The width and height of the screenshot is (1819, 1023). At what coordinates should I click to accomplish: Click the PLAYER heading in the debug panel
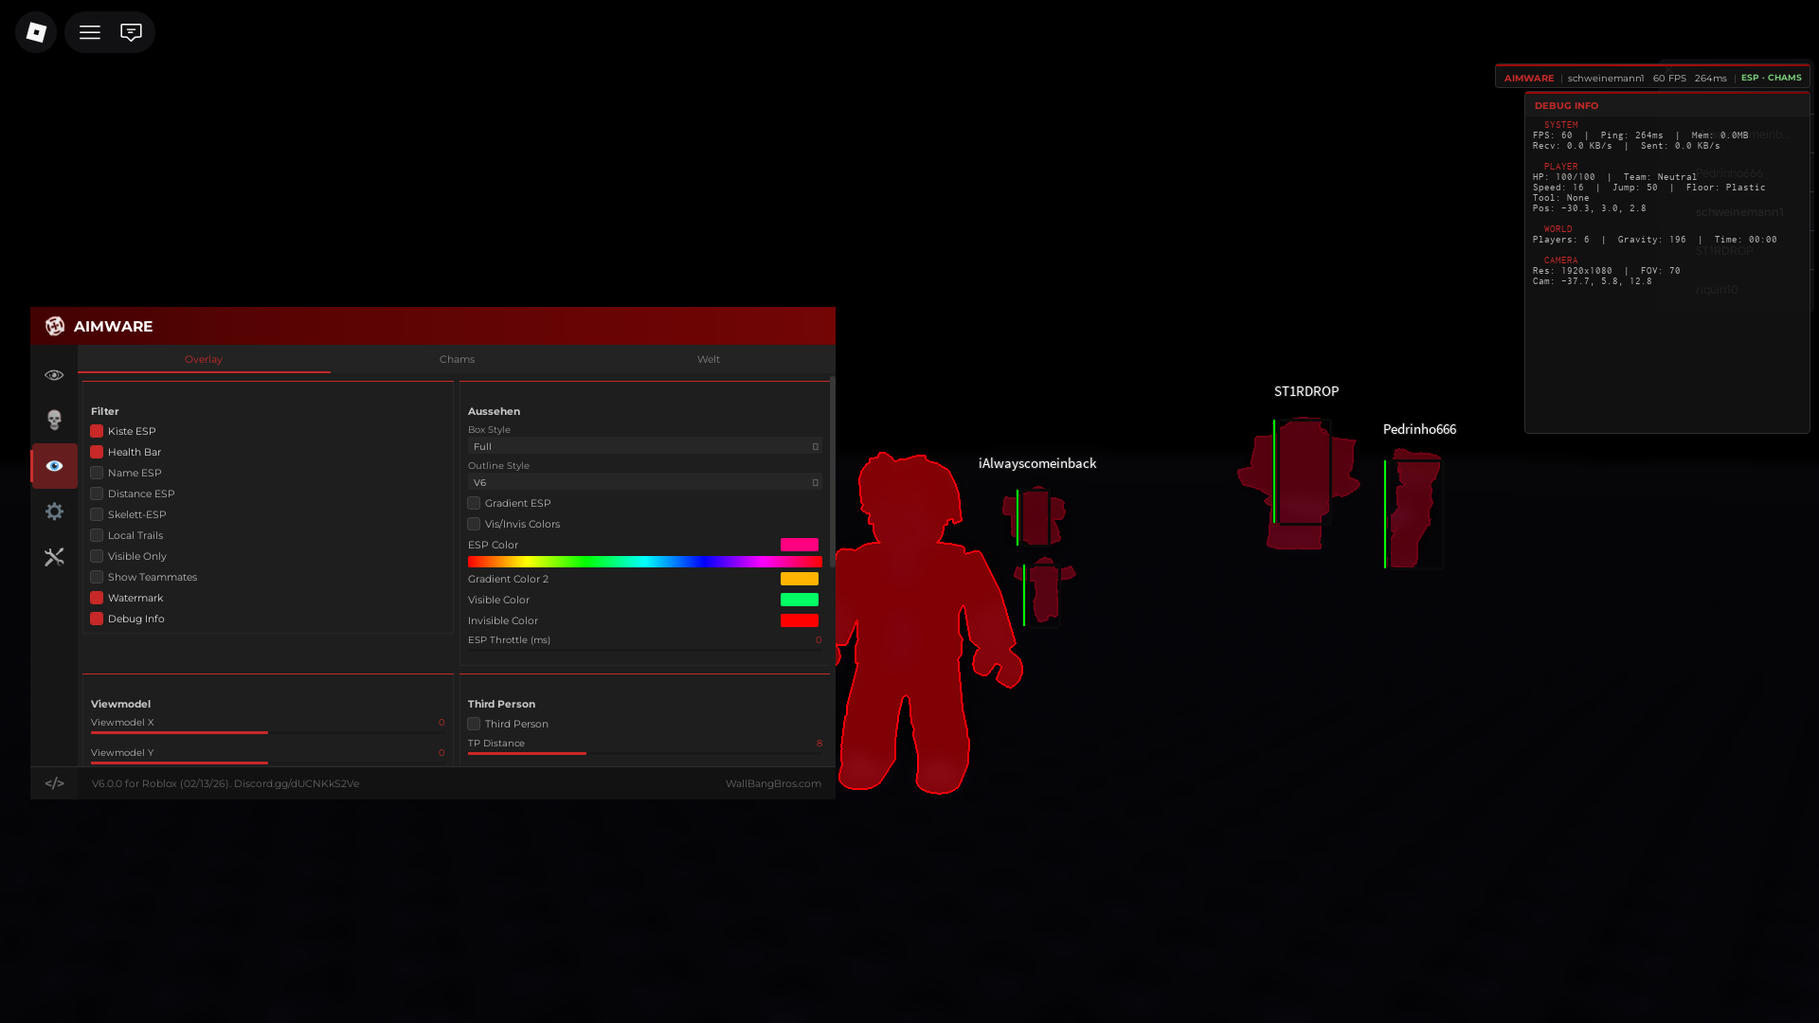tap(1561, 167)
